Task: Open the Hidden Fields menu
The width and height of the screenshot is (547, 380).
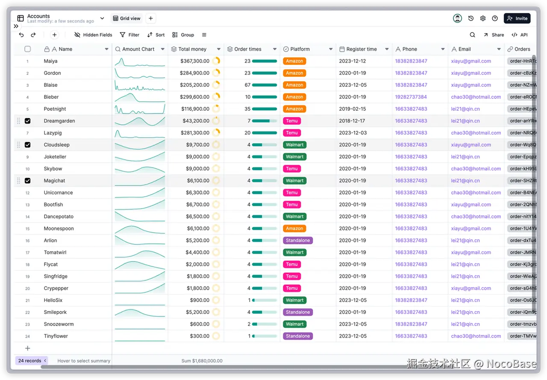Action: (x=93, y=35)
